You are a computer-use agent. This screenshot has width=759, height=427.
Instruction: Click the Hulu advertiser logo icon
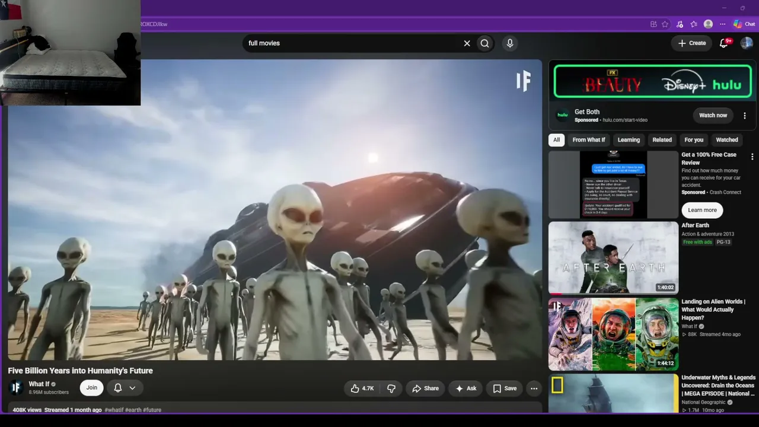[562, 115]
